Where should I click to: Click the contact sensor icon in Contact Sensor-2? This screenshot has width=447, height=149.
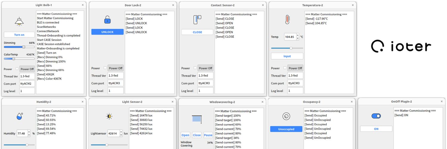[x=197, y=19]
